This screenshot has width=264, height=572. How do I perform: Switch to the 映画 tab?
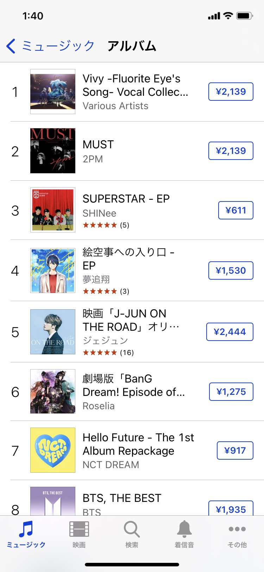79,534
